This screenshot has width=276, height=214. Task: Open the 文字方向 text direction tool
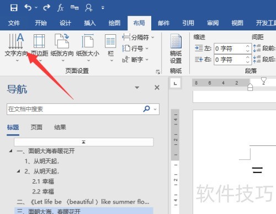click(16, 48)
